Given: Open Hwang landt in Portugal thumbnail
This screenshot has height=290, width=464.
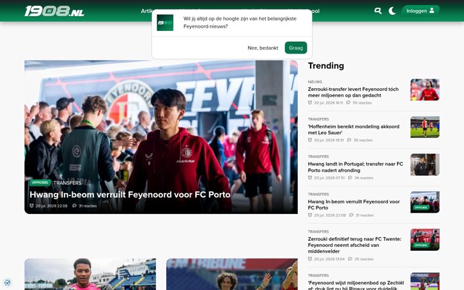Looking at the screenshot, I should (425, 164).
